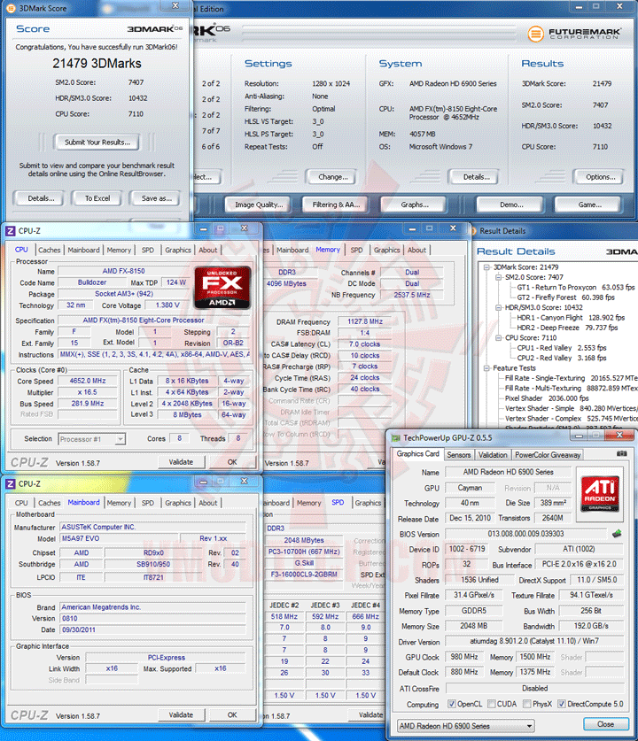Open the Mainboard tab in the CPU-Z CPU window
Image resolution: width=638 pixels, height=741 pixels.
83,250
